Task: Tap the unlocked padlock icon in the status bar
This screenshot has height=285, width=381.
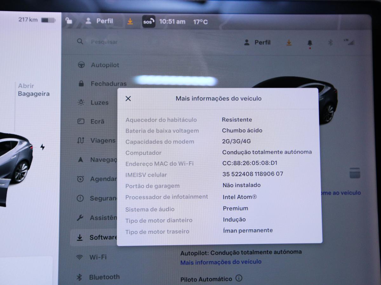Action: pyautogui.click(x=69, y=21)
